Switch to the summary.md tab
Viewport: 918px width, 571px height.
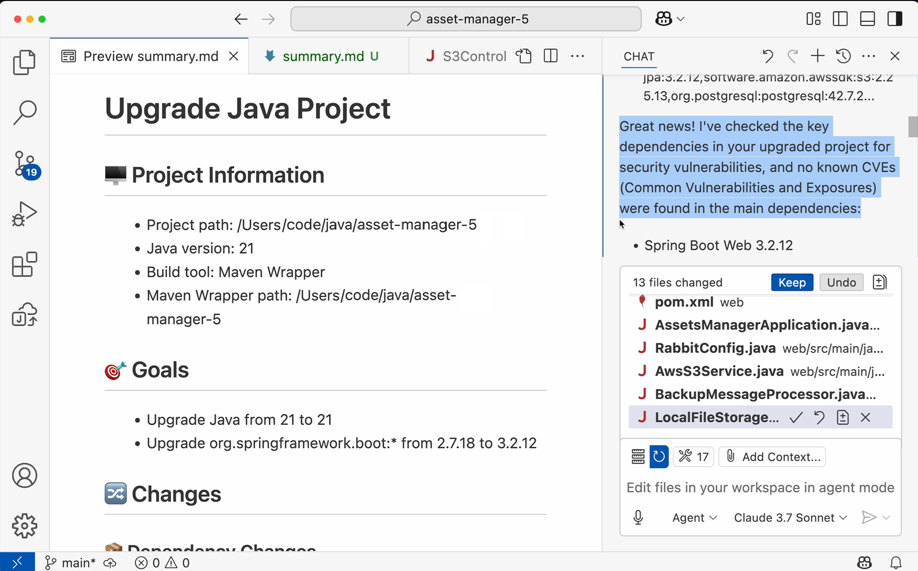(x=323, y=56)
